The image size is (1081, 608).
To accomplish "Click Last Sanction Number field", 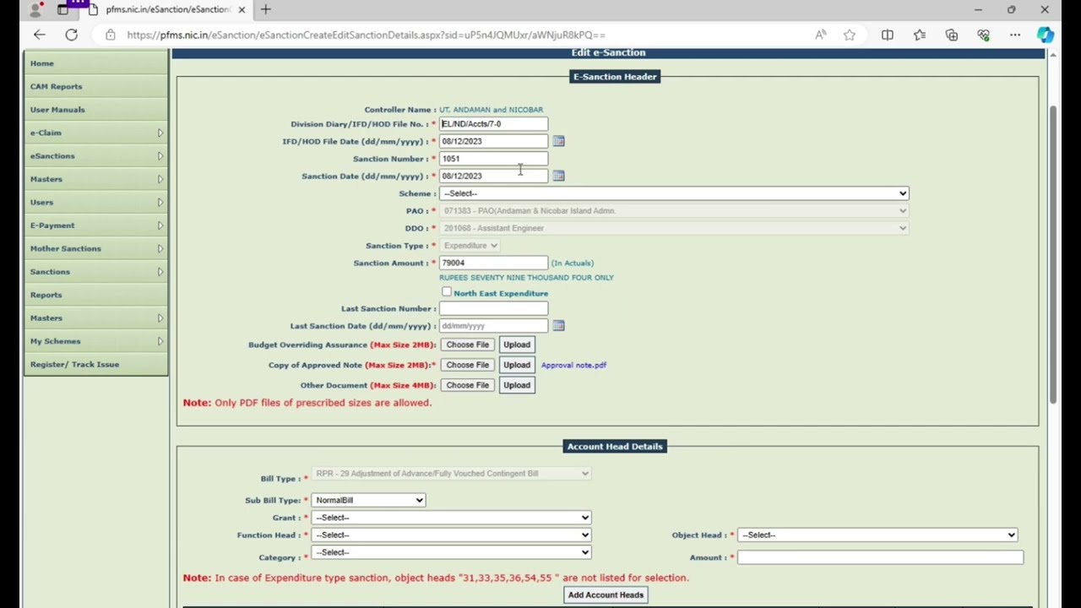I will coord(493,308).
